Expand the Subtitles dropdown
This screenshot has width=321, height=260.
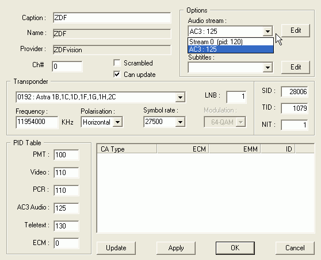267,67
